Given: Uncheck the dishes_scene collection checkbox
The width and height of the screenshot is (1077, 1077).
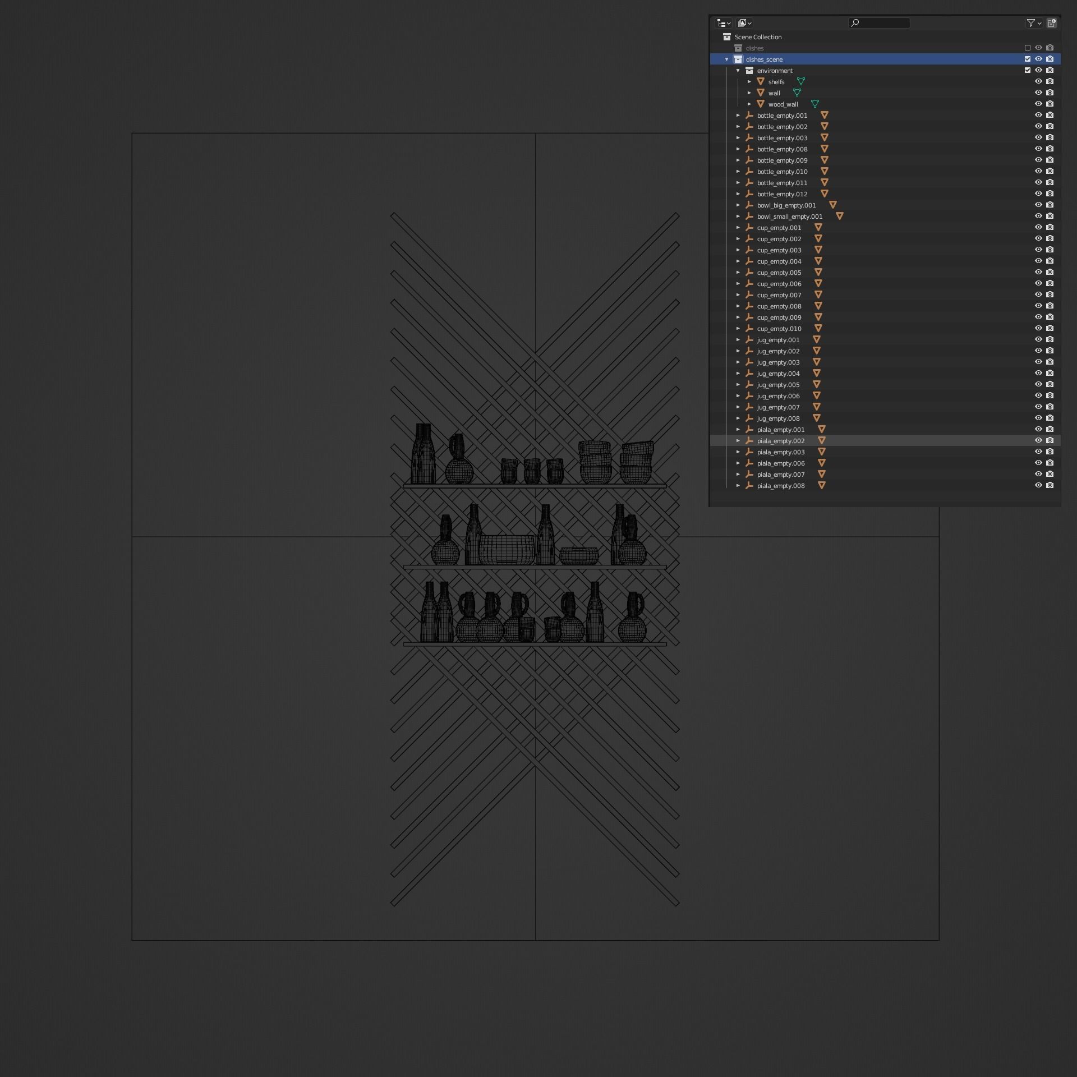Looking at the screenshot, I should tap(1028, 59).
